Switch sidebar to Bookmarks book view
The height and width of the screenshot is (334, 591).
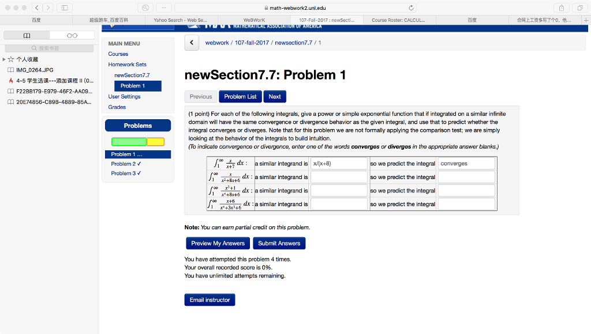click(x=27, y=35)
